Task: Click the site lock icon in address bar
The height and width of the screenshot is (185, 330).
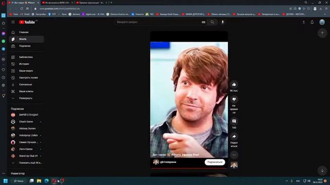Action: (x=36, y=9)
